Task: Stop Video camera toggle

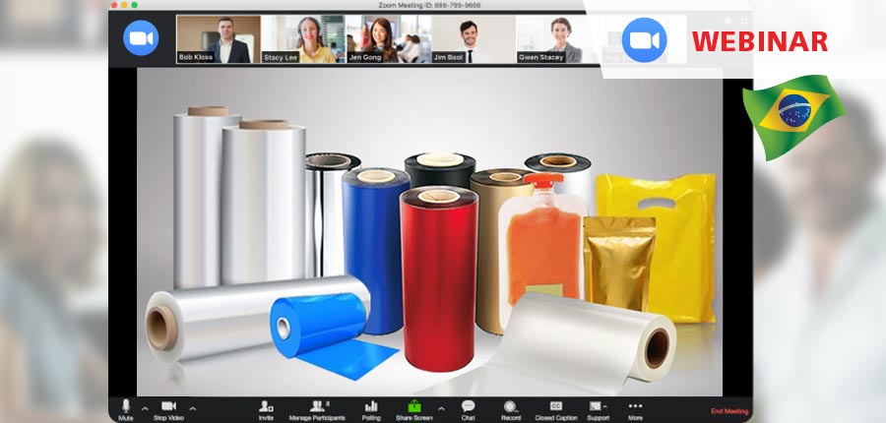Action: click(x=168, y=406)
